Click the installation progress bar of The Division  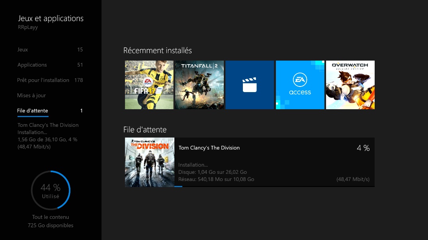(x=274, y=187)
